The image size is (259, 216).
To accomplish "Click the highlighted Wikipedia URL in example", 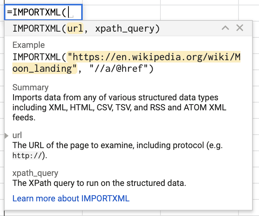I will point(126,62).
